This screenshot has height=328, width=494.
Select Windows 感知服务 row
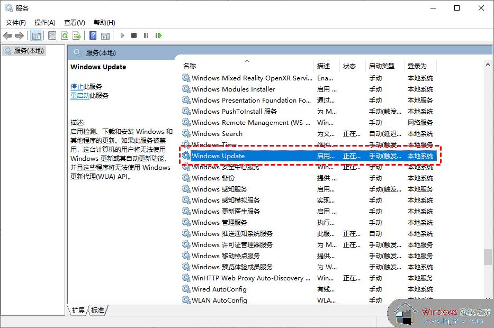pos(309,189)
